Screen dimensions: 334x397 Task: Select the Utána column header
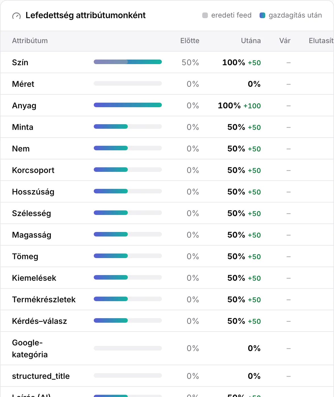click(x=251, y=41)
